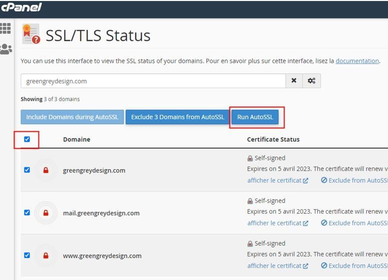Toggle the select-all domains checkbox
This screenshot has height=280, width=388.
pyautogui.click(x=27, y=139)
